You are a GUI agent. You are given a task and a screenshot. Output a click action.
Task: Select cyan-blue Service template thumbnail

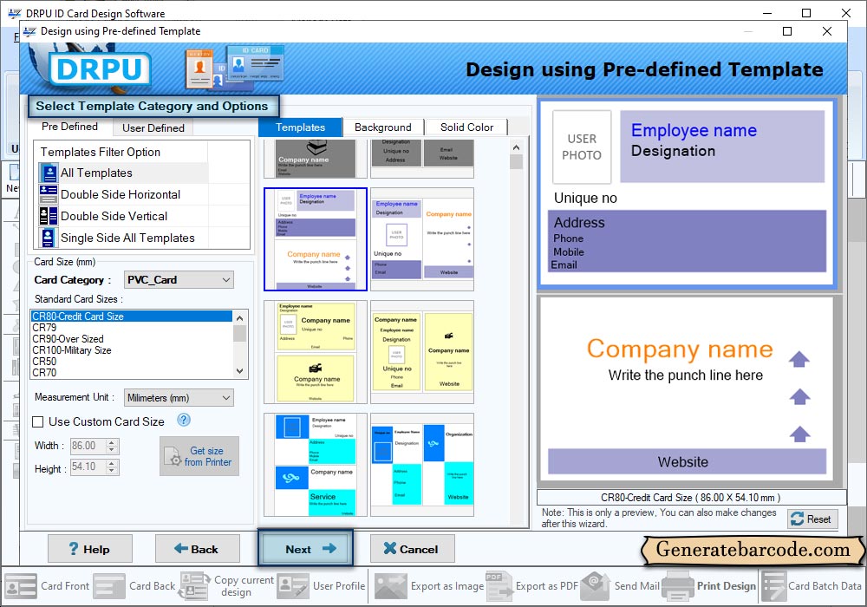pyautogui.click(x=316, y=465)
